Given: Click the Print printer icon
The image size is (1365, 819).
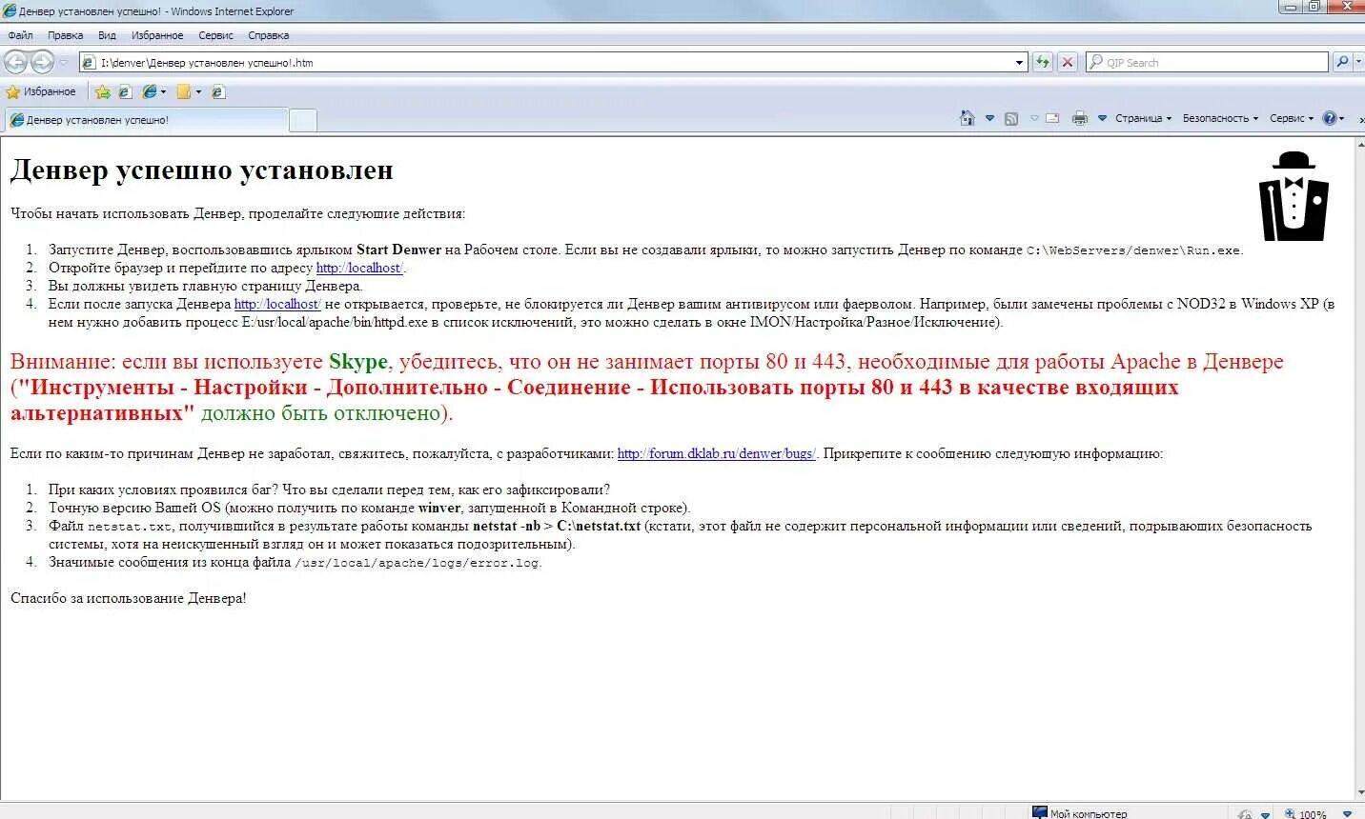Looking at the screenshot, I should tap(1080, 118).
